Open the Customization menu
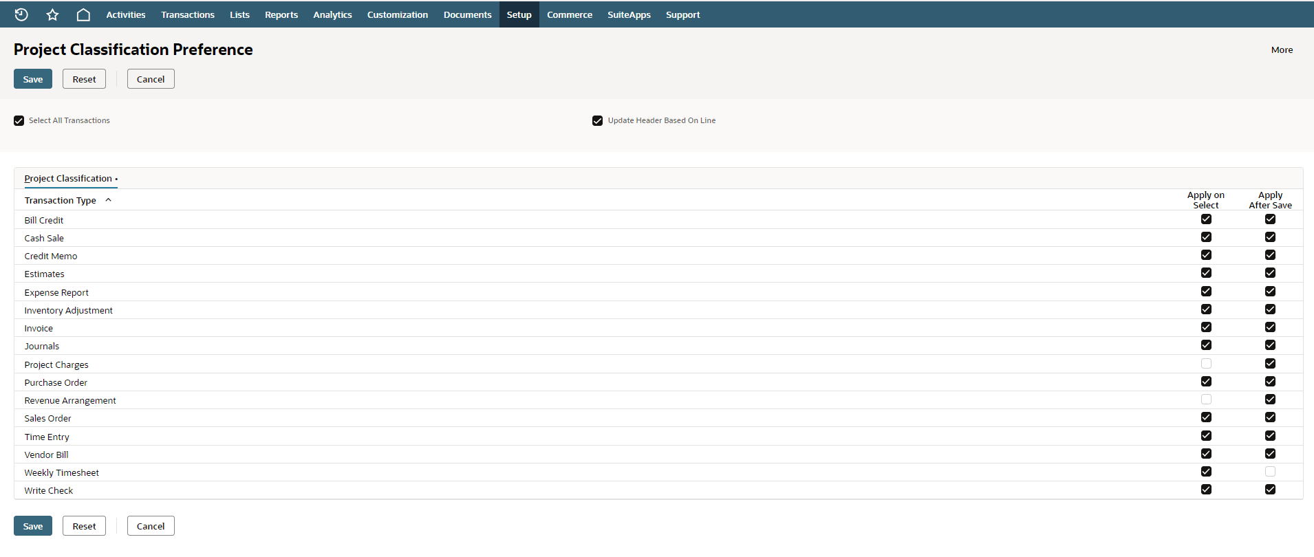The image size is (1314, 557). pos(398,14)
